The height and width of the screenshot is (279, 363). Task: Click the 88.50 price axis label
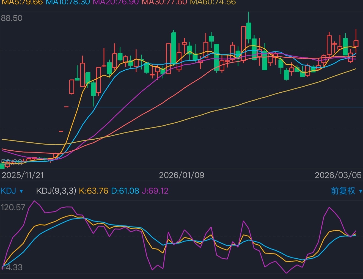click(x=12, y=18)
